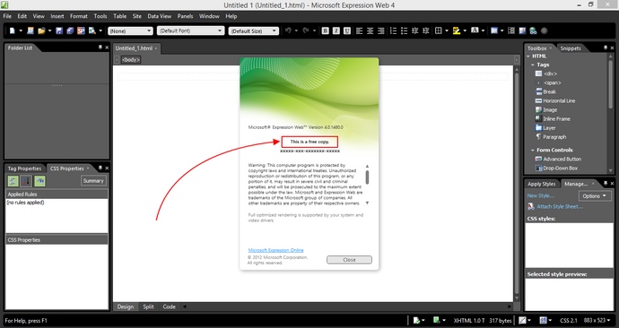This screenshot has width=619, height=328.
Task: Toggle Italic formatting
Action: [x=336, y=30]
